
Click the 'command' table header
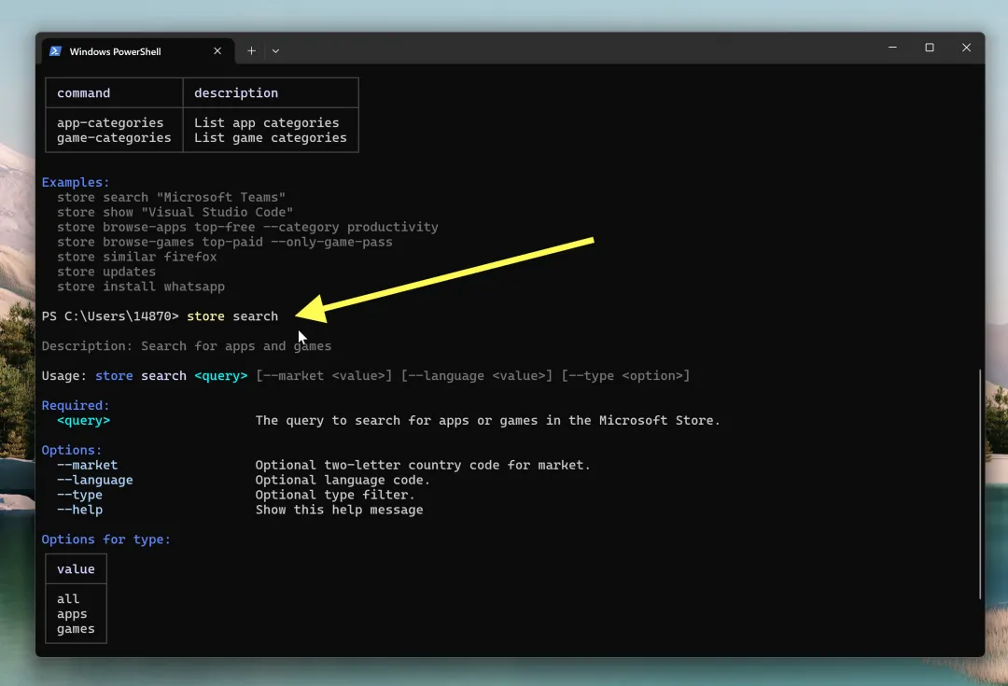coord(84,93)
